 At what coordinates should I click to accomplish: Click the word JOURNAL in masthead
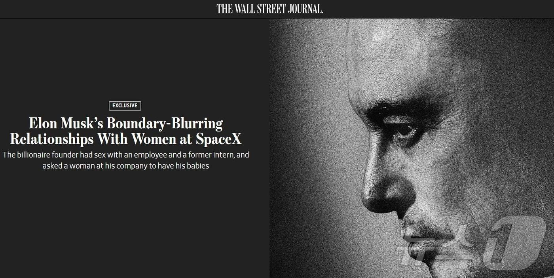tap(305, 9)
